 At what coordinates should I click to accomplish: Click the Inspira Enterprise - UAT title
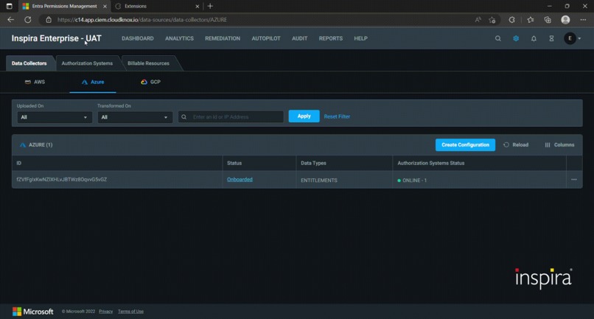[x=57, y=38]
